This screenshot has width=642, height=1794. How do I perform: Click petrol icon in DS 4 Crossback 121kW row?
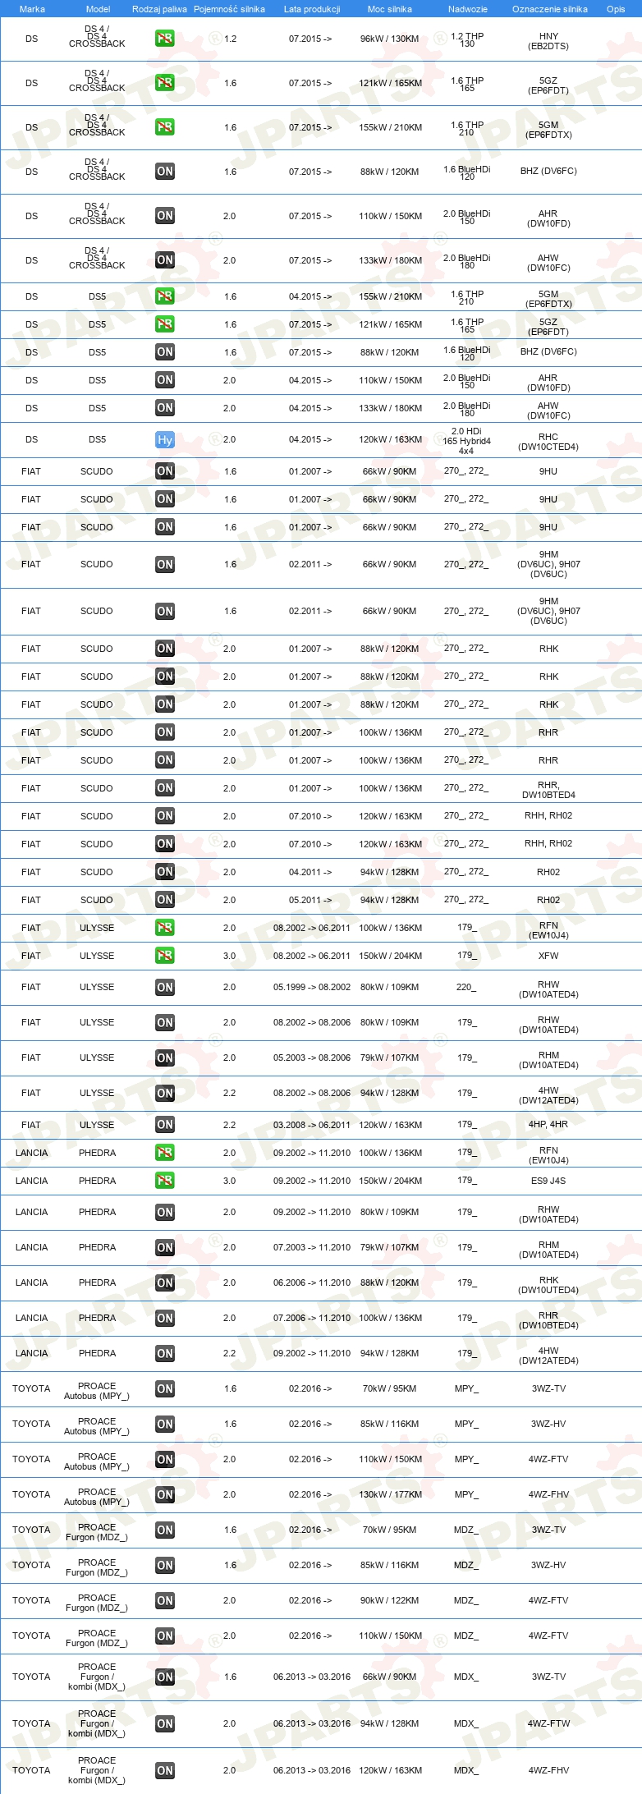(x=165, y=83)
